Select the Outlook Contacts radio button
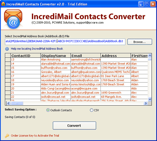Screen dimensions: 157x141 48,110
